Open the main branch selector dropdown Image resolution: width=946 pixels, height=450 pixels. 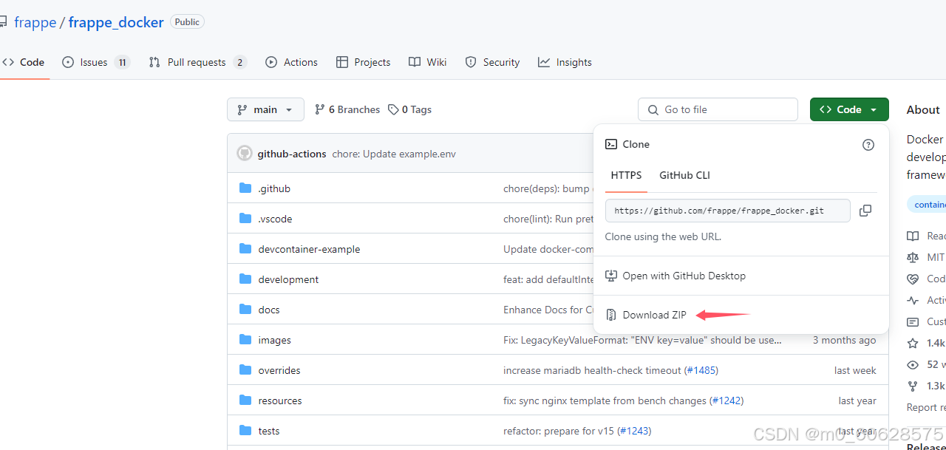[265, 109]
